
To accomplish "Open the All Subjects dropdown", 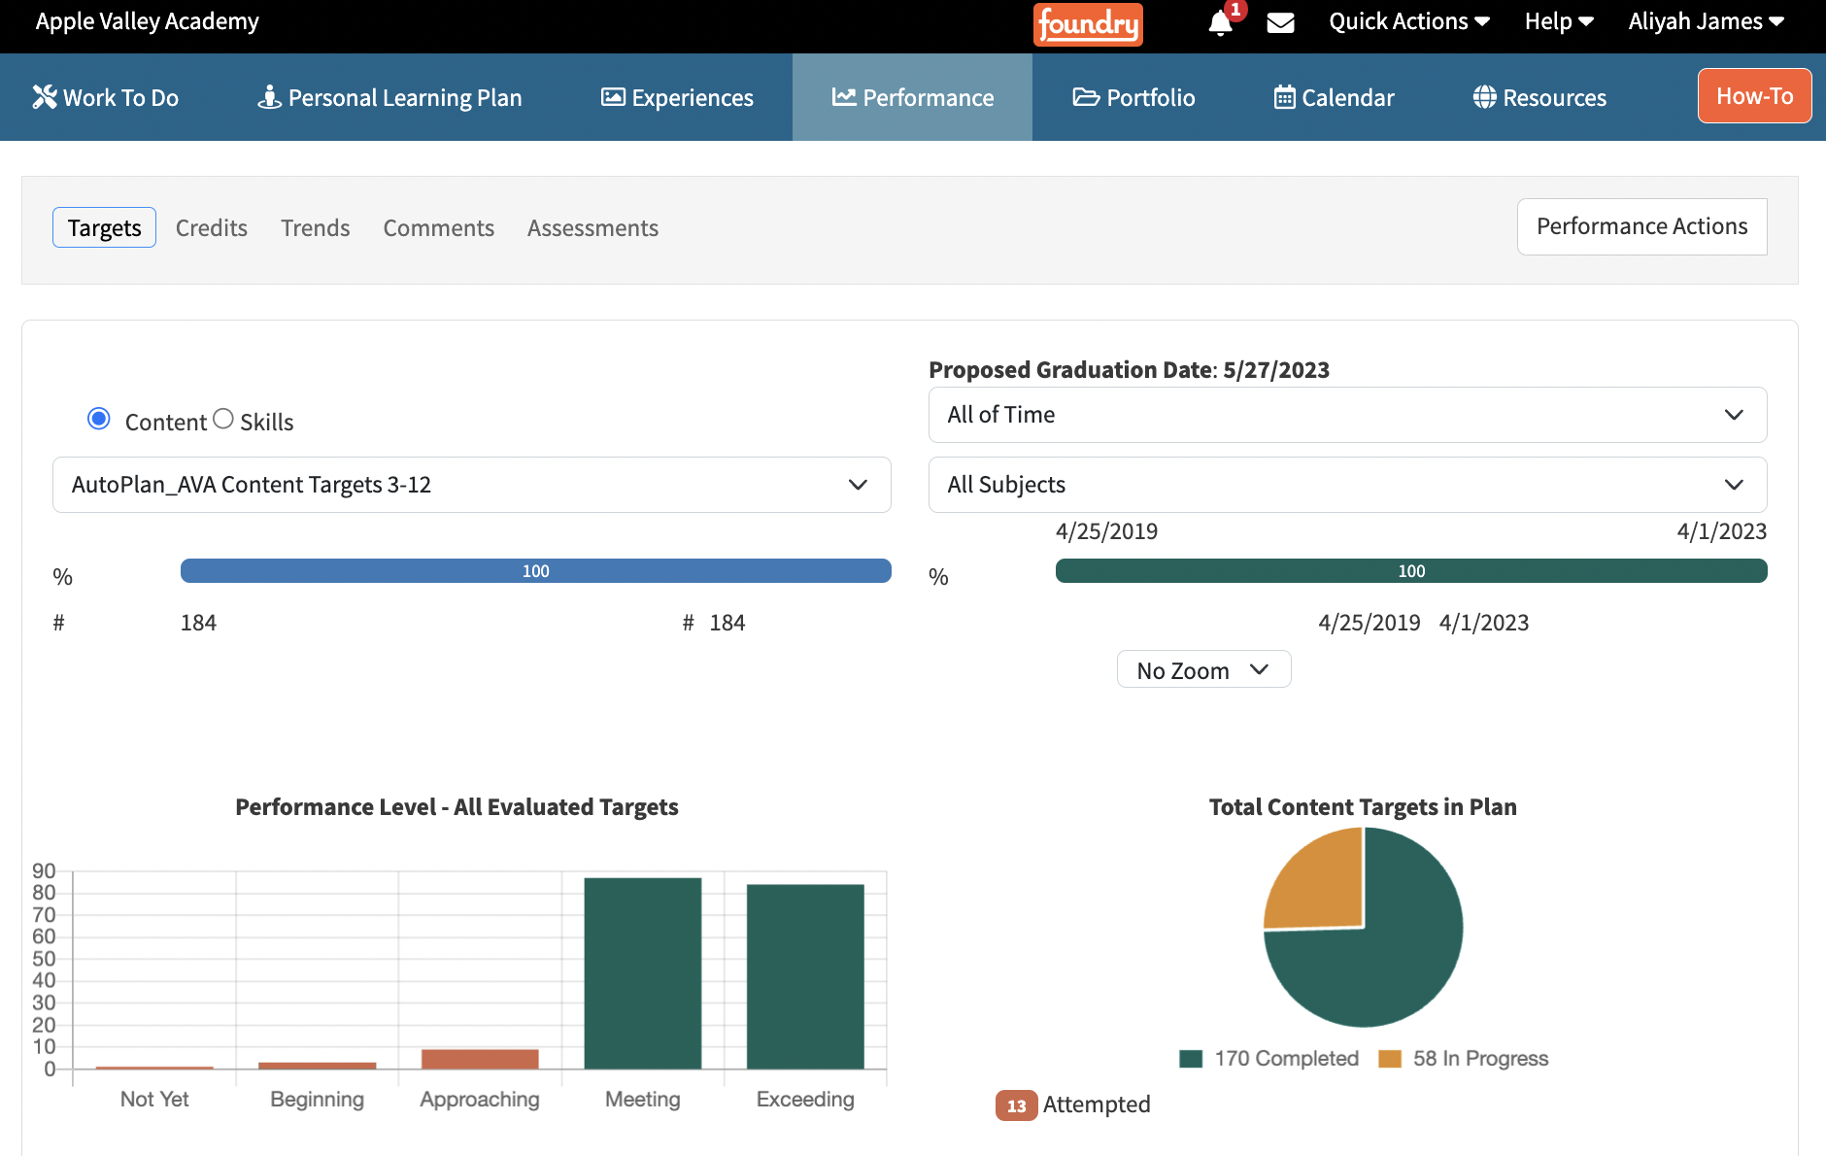I will coord(1347,485).
